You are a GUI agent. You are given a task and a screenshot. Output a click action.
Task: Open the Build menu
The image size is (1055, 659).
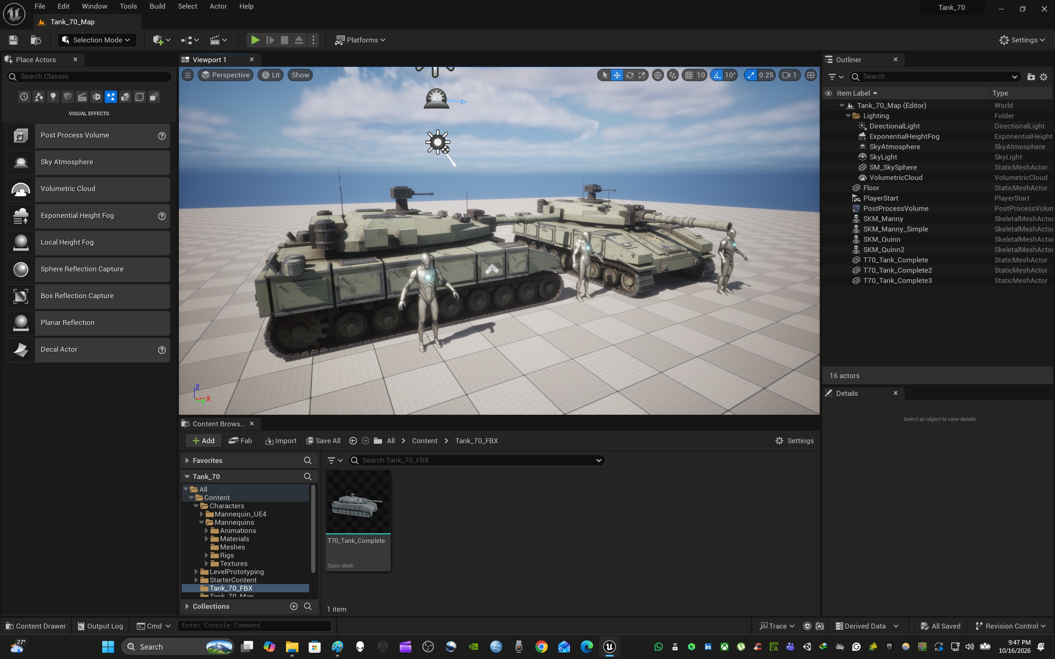[x=157, y=6]
